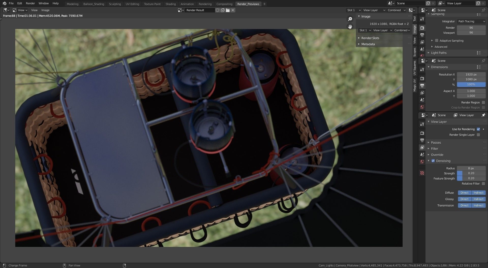Enable Render Region checkbox
This screenshot has height=268, width=488.
[483, 102]
